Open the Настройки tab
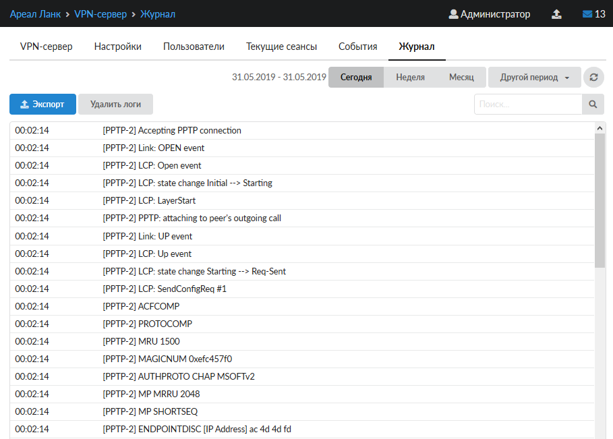613x439 pixels. pyautogui.click(x=118, y=47)
